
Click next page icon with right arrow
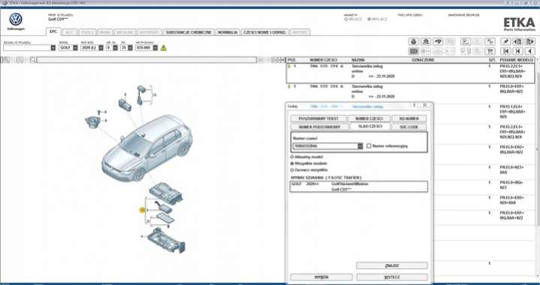click(530, 41)
